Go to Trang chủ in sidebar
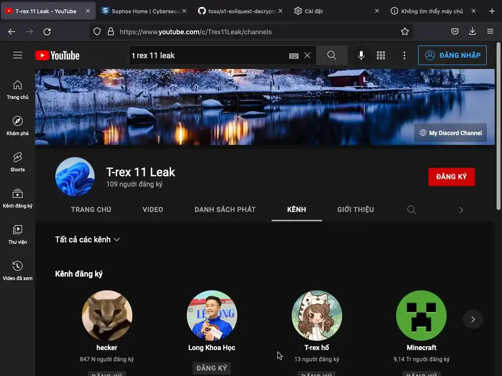 18,90
